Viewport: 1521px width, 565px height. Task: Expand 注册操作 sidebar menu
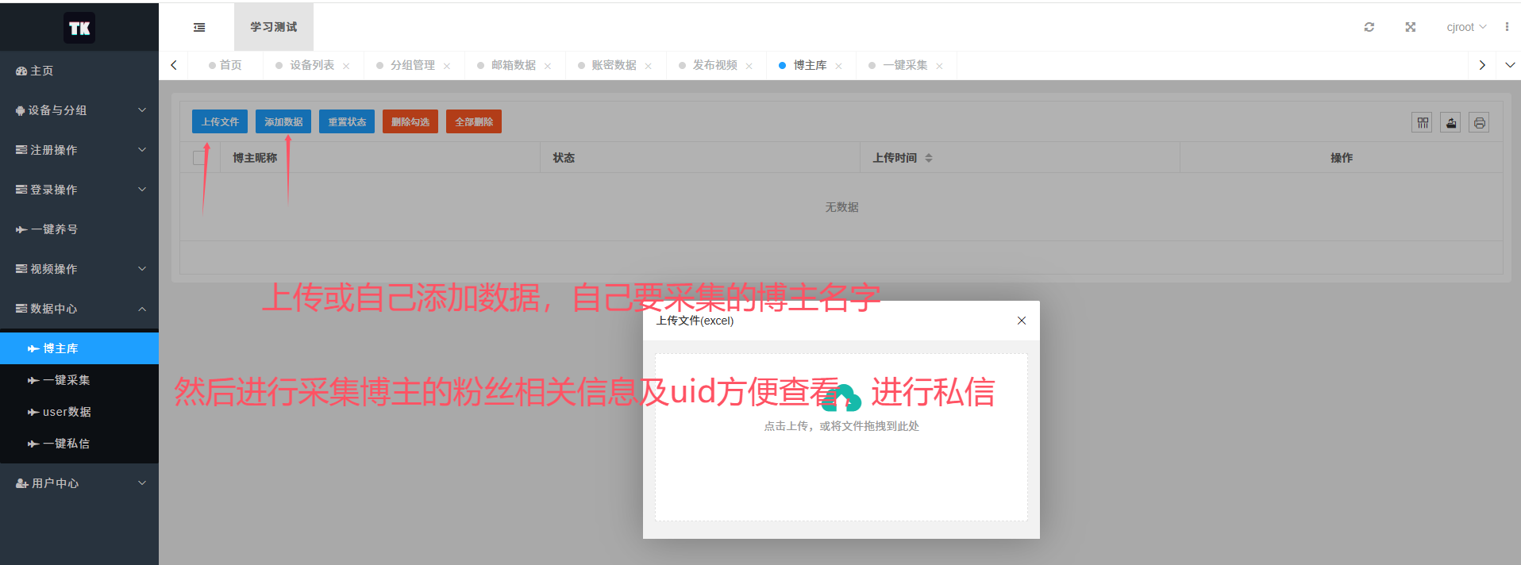[79, 150]
